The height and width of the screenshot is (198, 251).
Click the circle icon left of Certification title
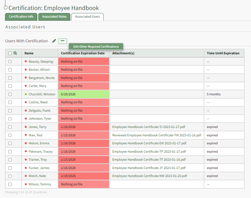(x=6, y=8)
